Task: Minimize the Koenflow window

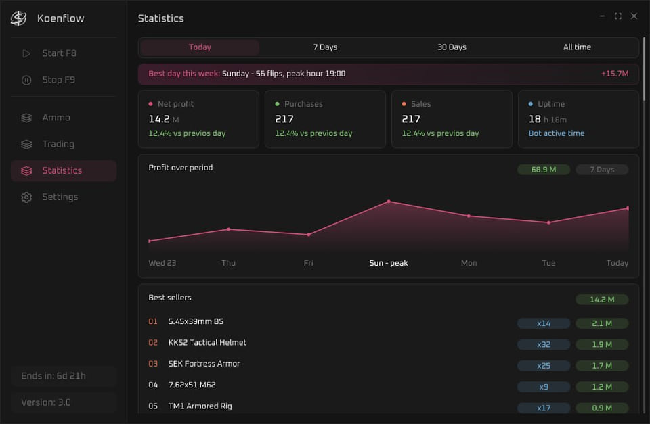Action: pos(602,16)
